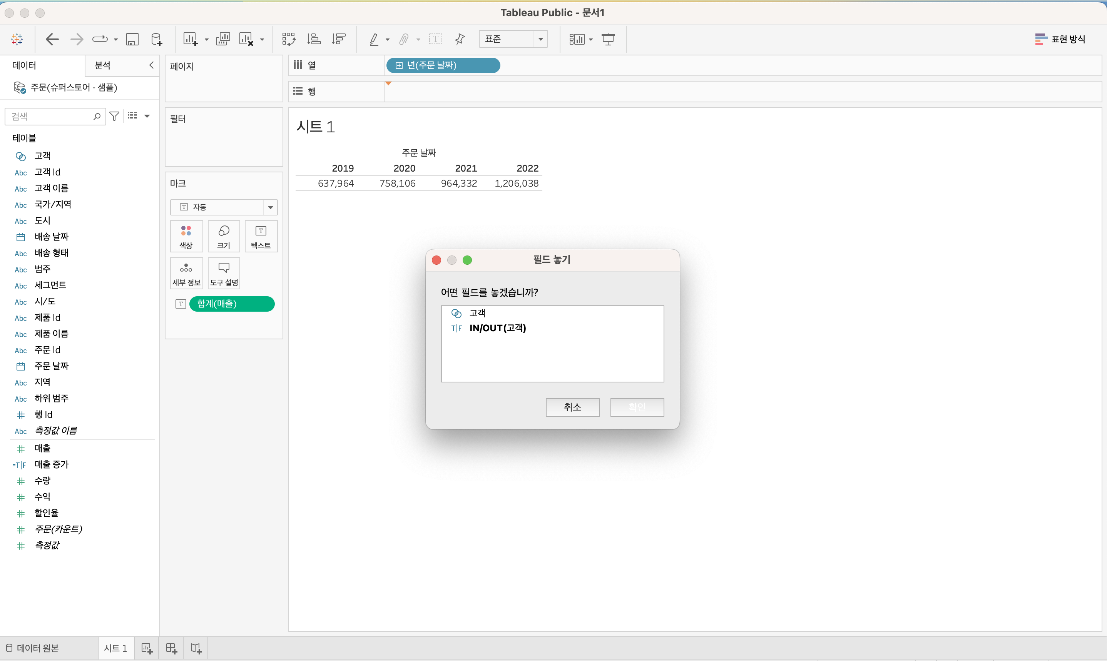Image resolution: width=1107 pixels, height=661 pixels.
Task: Click the 텍스트 text marks card
Action: click(261, 237)
